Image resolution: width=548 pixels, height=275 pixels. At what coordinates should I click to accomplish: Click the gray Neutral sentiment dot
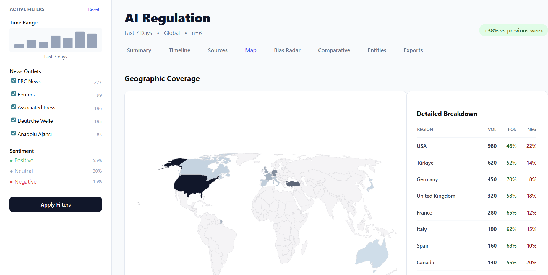[12, 171]
